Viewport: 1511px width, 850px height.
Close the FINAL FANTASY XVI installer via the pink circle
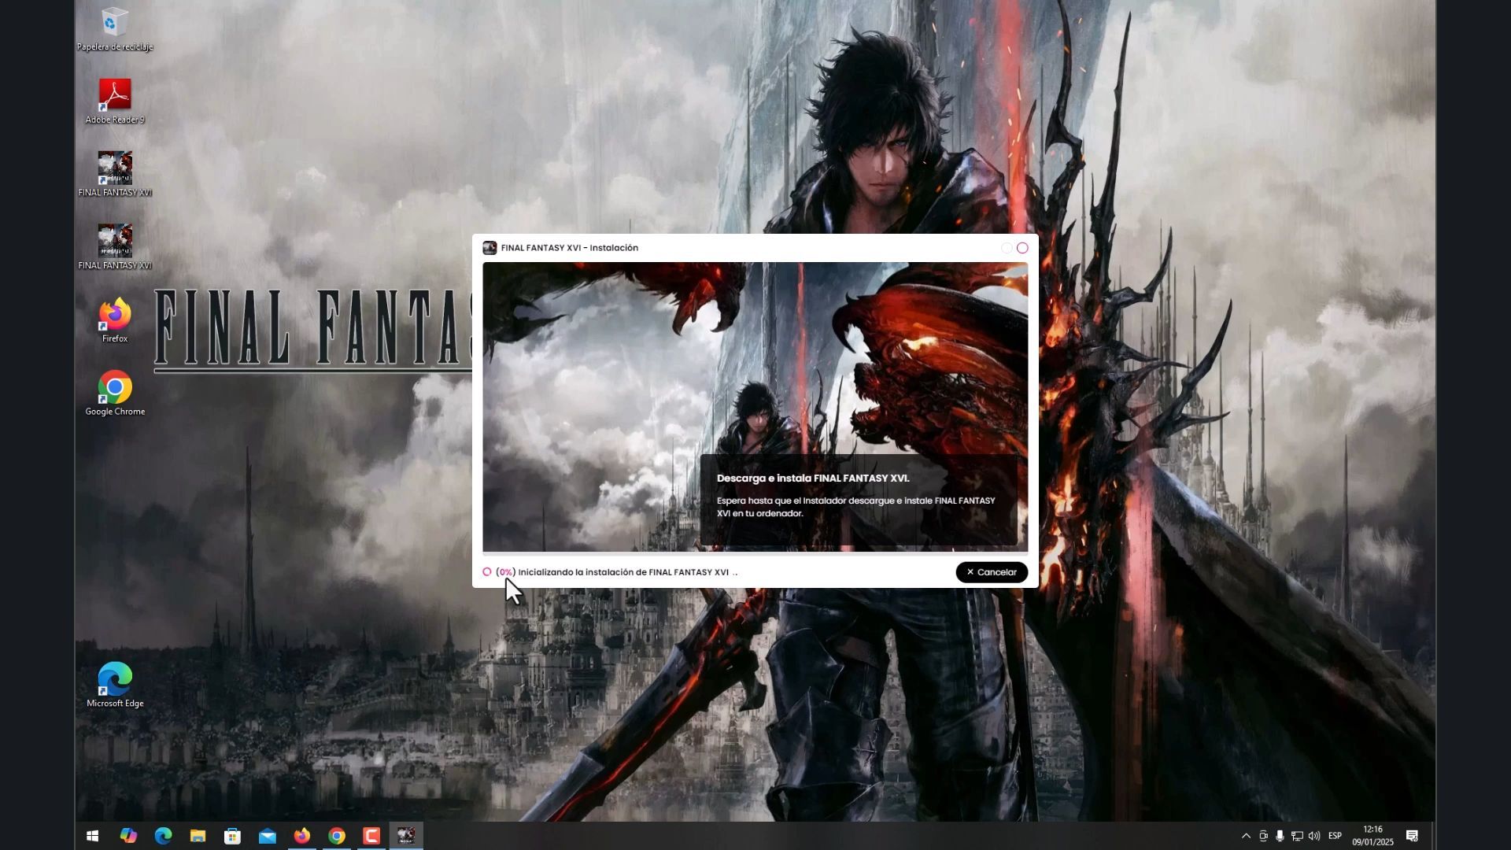(1022, 248)
